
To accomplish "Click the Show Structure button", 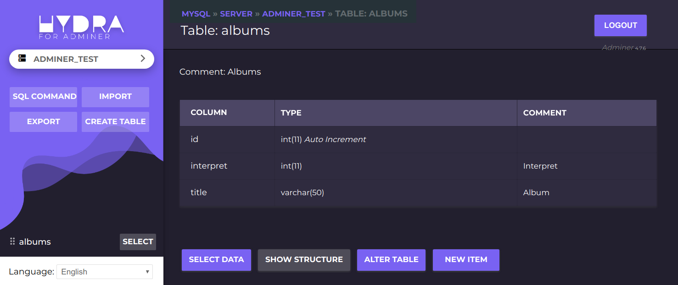I will (304, 260).
